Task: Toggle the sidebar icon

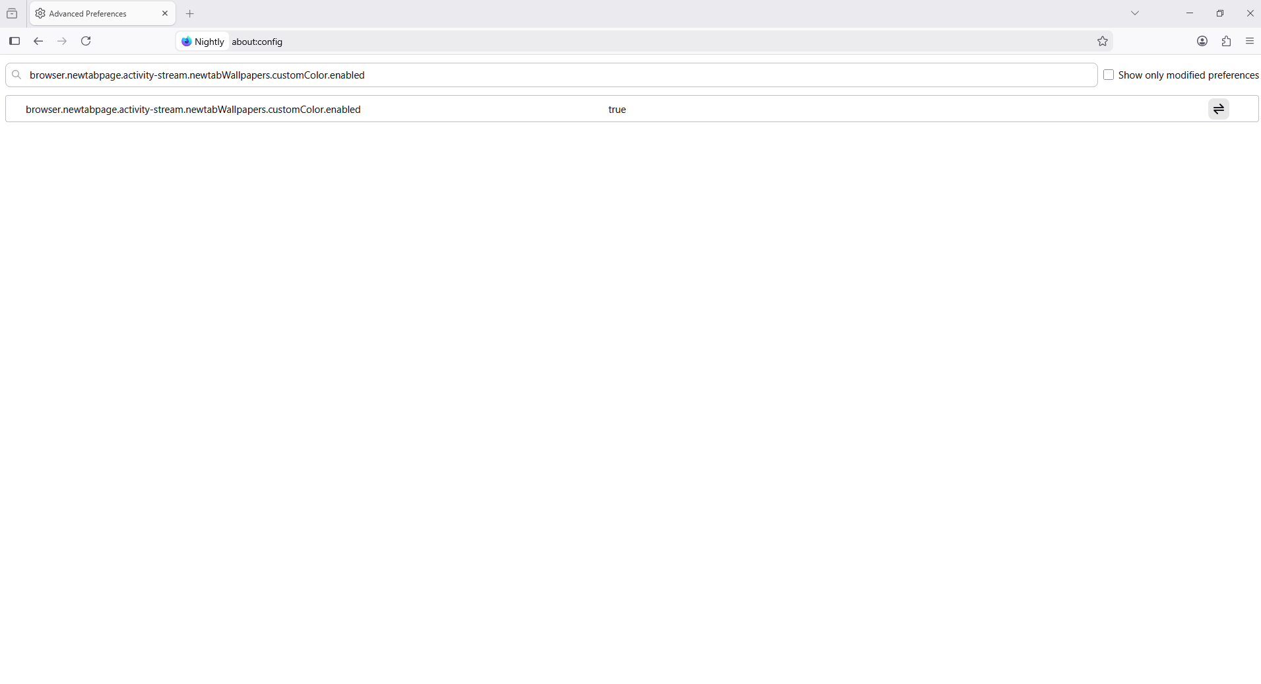Action: [x=15, y=41]
